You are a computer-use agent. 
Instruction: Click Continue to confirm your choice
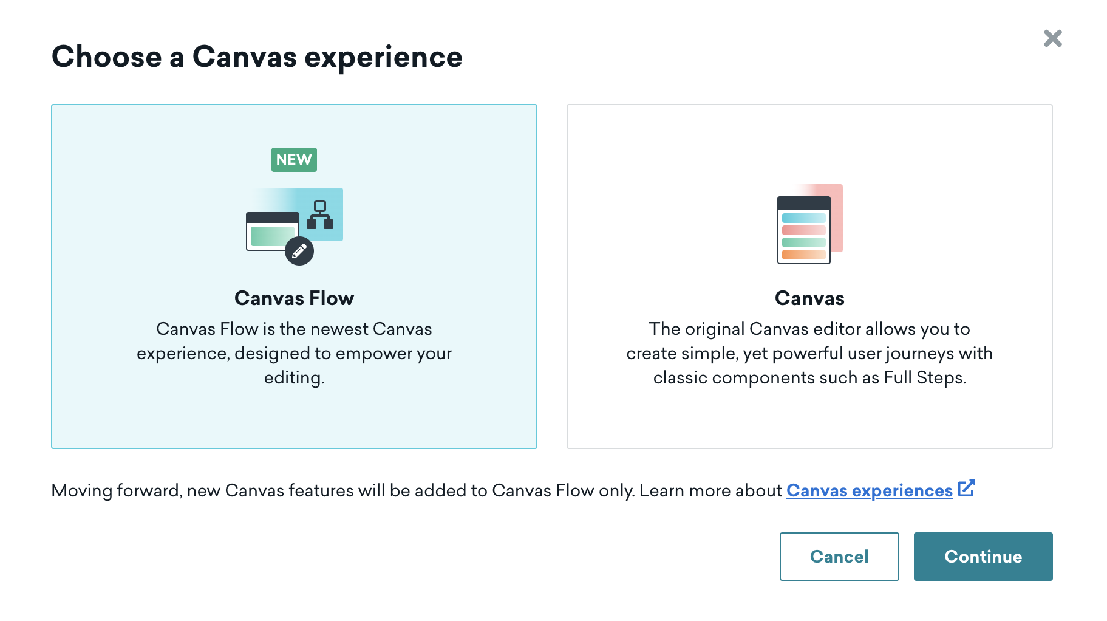(983, 556)
